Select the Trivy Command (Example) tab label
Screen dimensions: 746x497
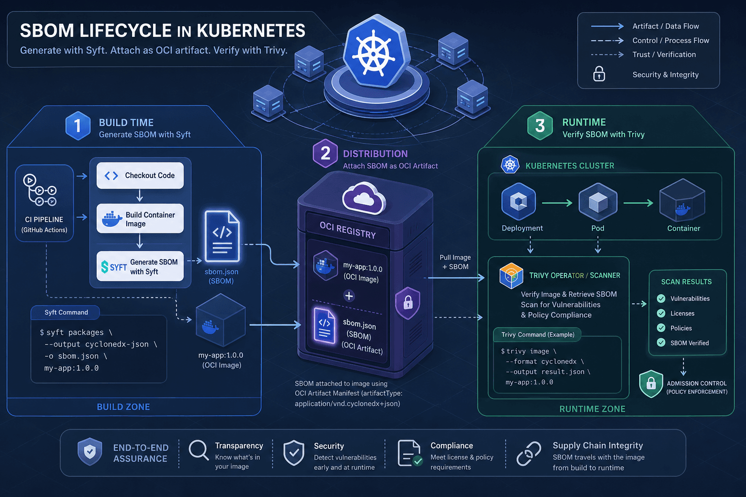pyautogui.click(x=538, y=335)
